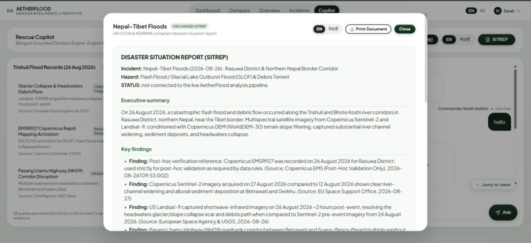The image size is (531, 243).
Task: Switch the SITREP modal language to EN
Action: pos(319,29)
